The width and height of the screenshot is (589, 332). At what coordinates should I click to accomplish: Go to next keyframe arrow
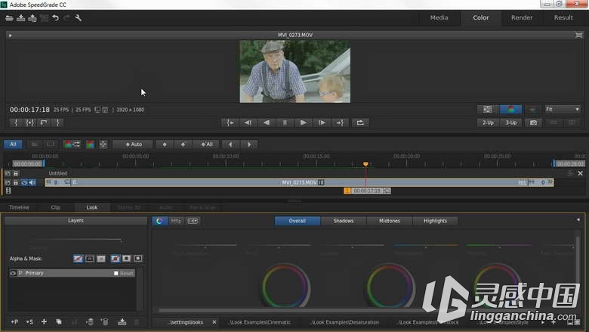point(248,144)
